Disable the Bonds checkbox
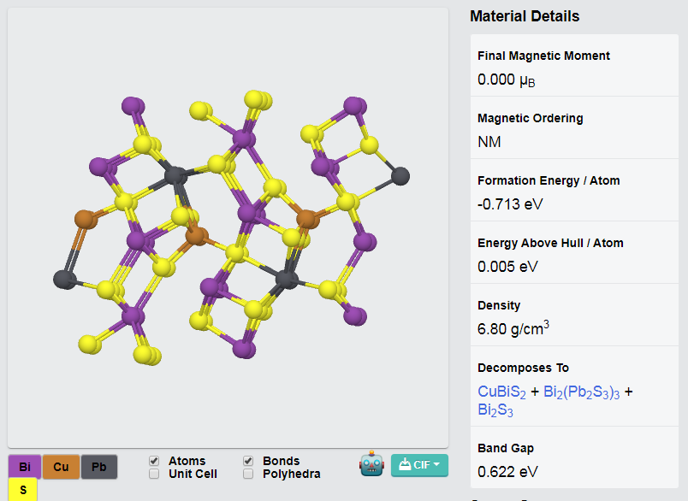The height and width of the screenshot is (501, 688). tap(248, 461)
